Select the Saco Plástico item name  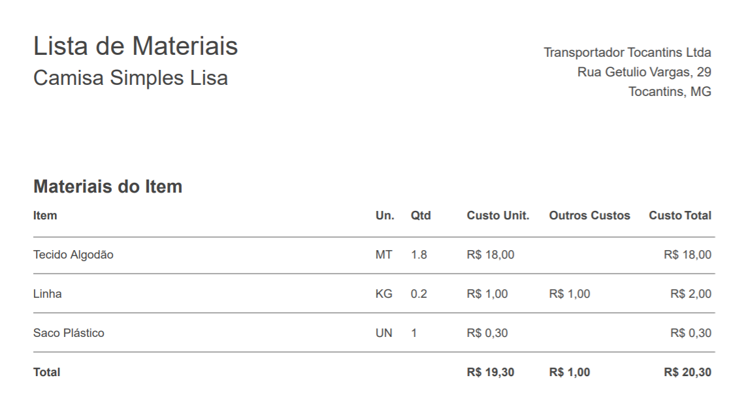(69, 333)
